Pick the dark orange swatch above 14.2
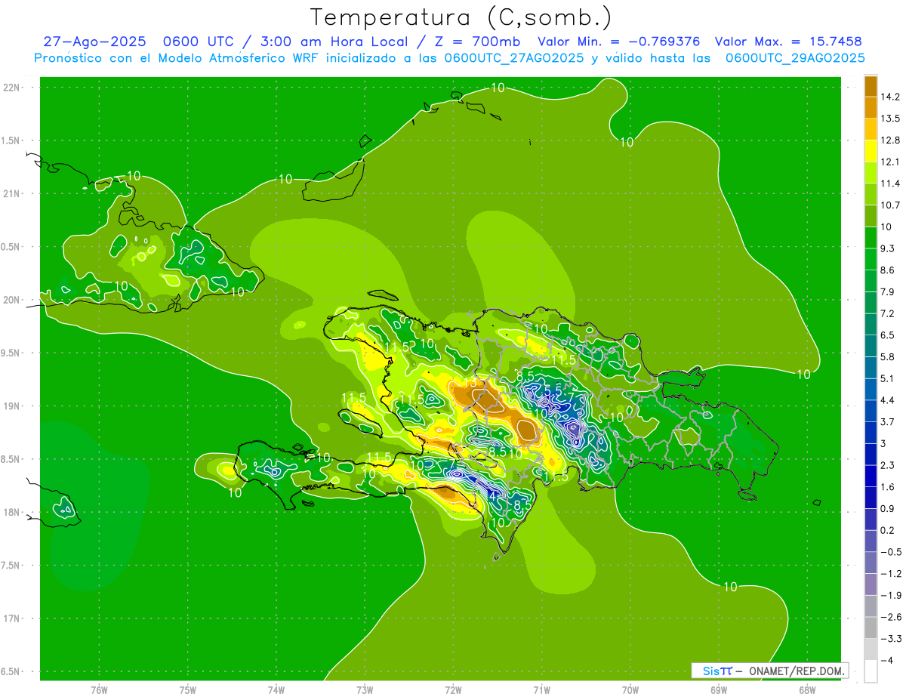The image size is (906, 700). tap(871, 86)
